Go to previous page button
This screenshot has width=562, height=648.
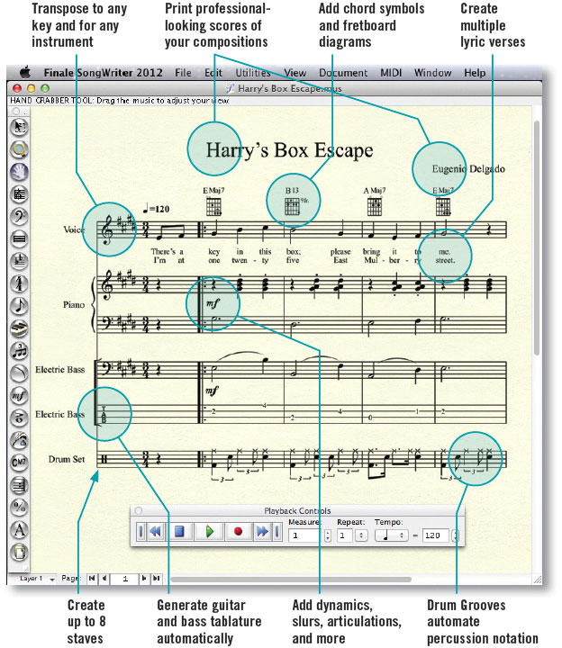(x=104, y=579)
